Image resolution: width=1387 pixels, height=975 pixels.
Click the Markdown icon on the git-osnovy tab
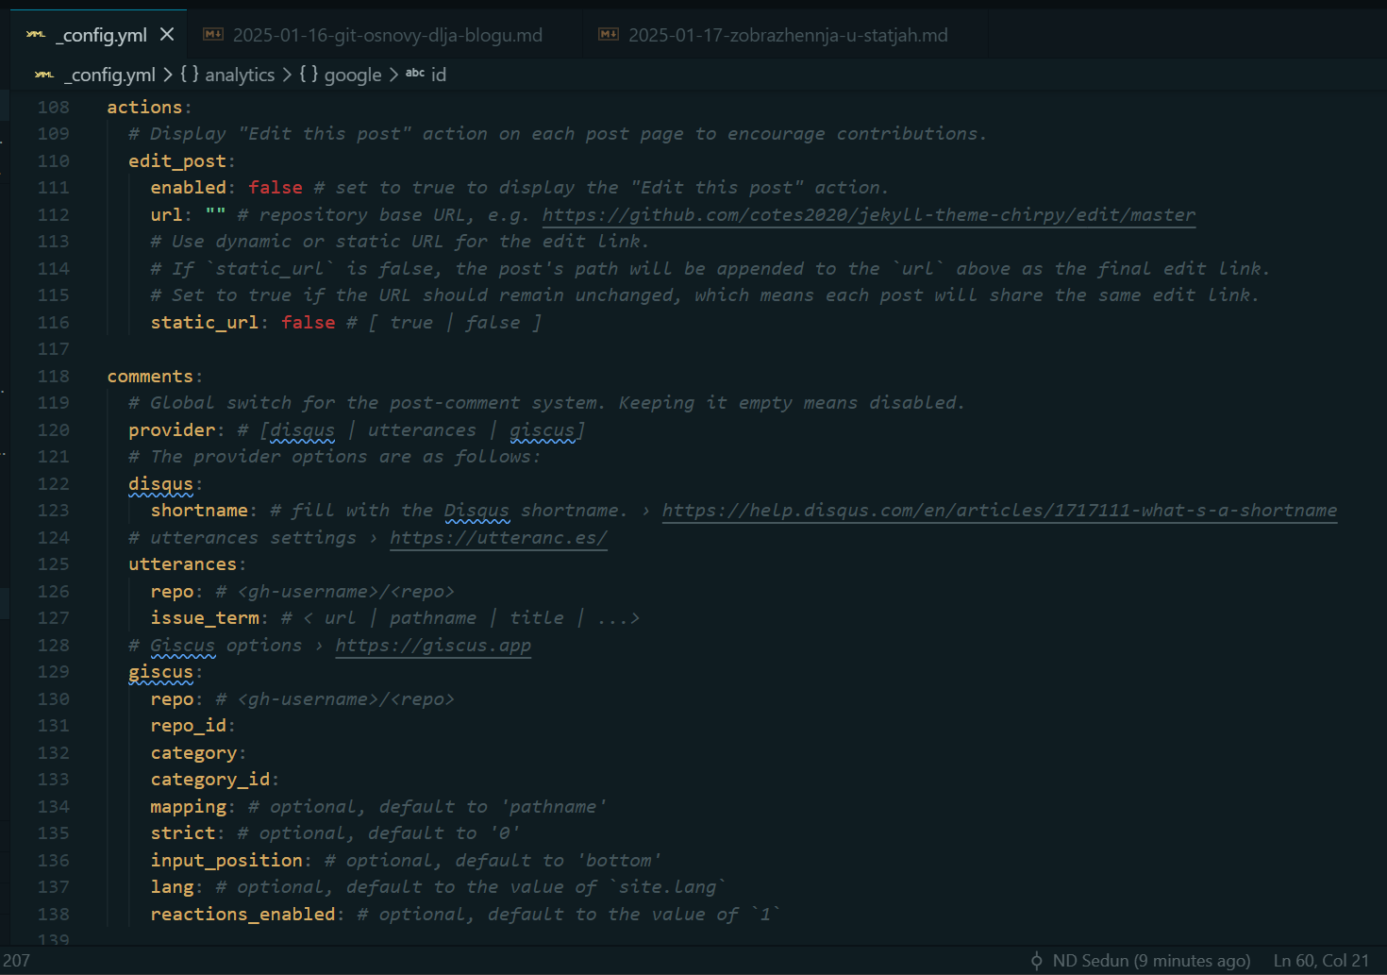213,35
